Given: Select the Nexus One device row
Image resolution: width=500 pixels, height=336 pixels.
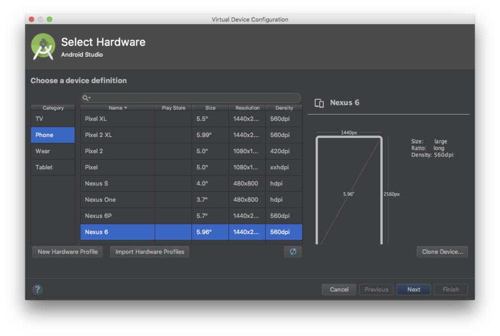Looking at the screenshot, I should 191,199.
